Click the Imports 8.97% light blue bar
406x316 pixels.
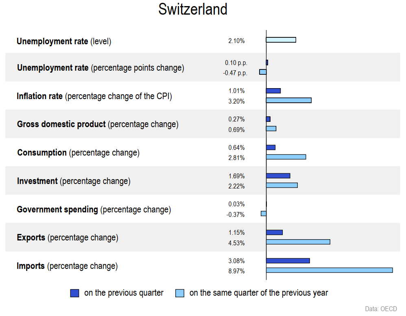[x=329, y=270]
